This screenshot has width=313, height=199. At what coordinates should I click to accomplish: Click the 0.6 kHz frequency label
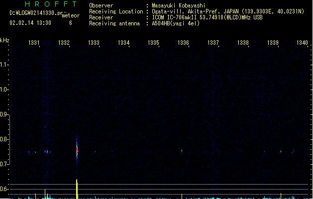pos(3,189)
